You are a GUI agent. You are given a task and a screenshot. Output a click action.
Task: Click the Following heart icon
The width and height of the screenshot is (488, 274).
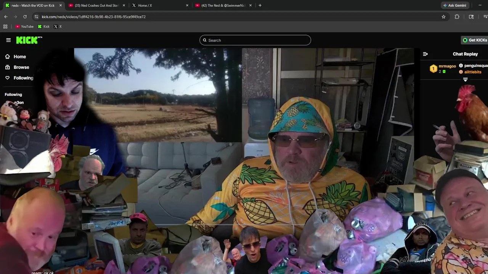point(7,78)
